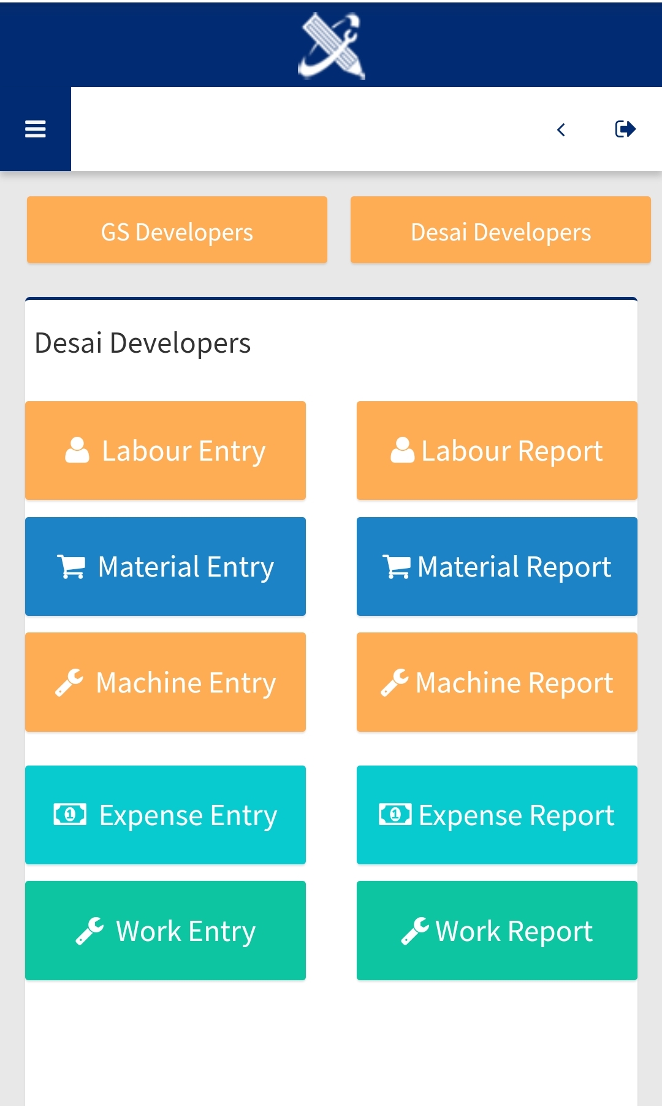662x1106 pixels.
Task: Click the logout icon
Action: click(x=625, y=129)
